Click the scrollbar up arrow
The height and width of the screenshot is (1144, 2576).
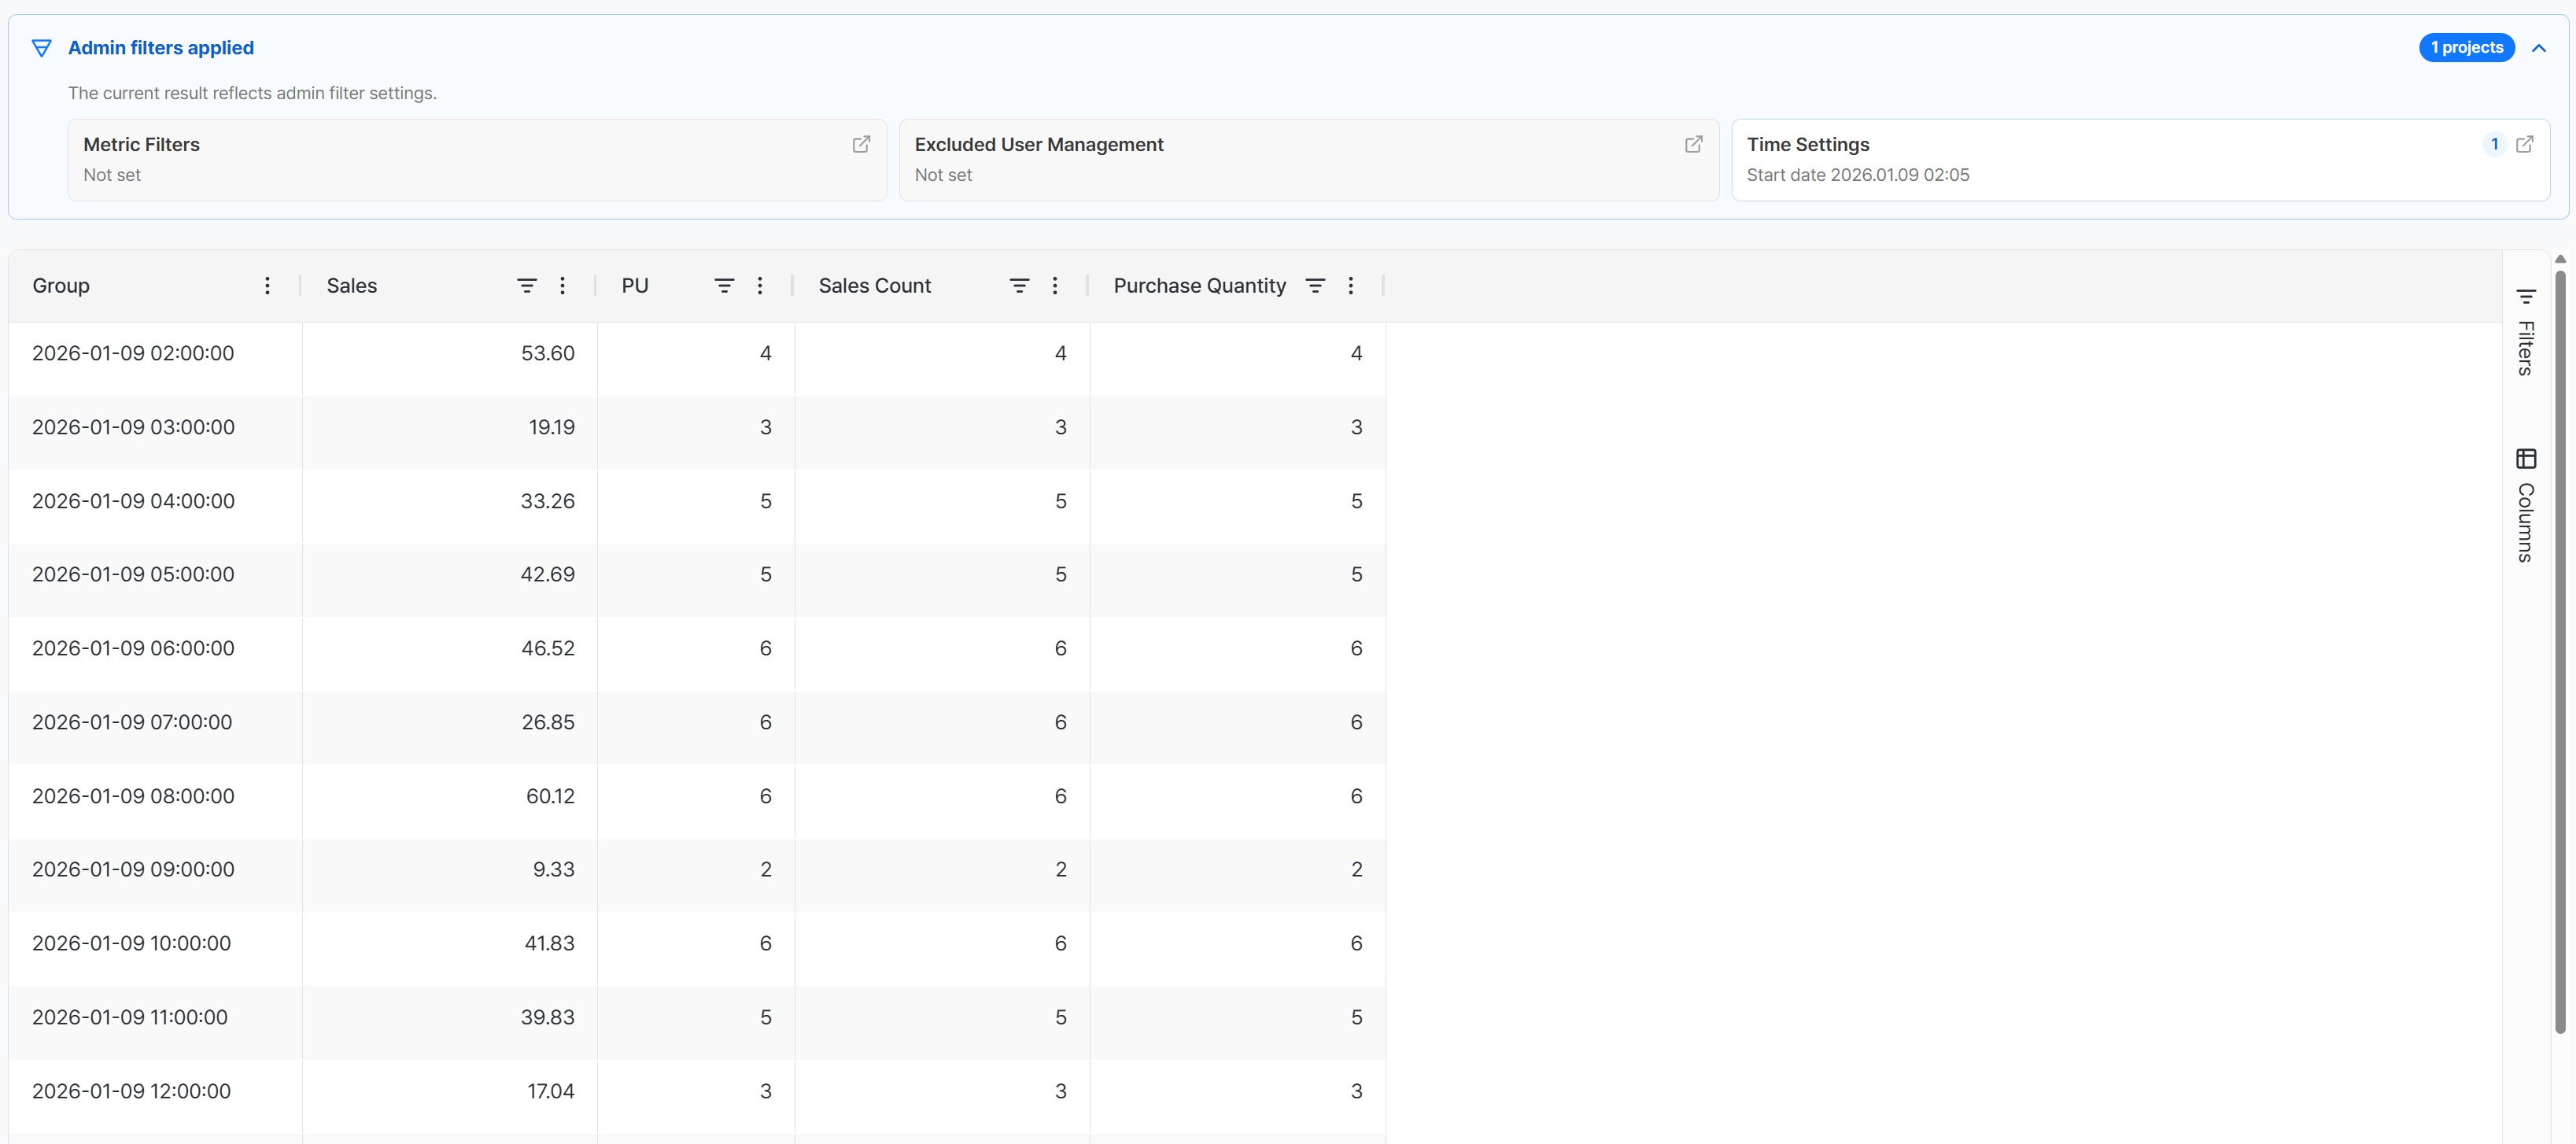(x=2560, y=259)
